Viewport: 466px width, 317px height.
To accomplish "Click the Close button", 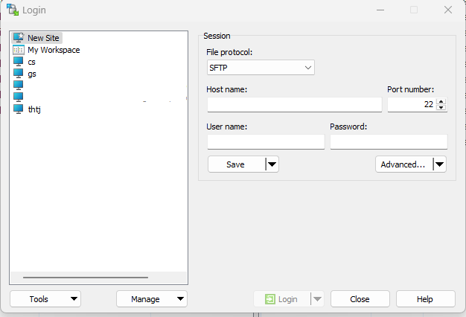I will point(360,299).
